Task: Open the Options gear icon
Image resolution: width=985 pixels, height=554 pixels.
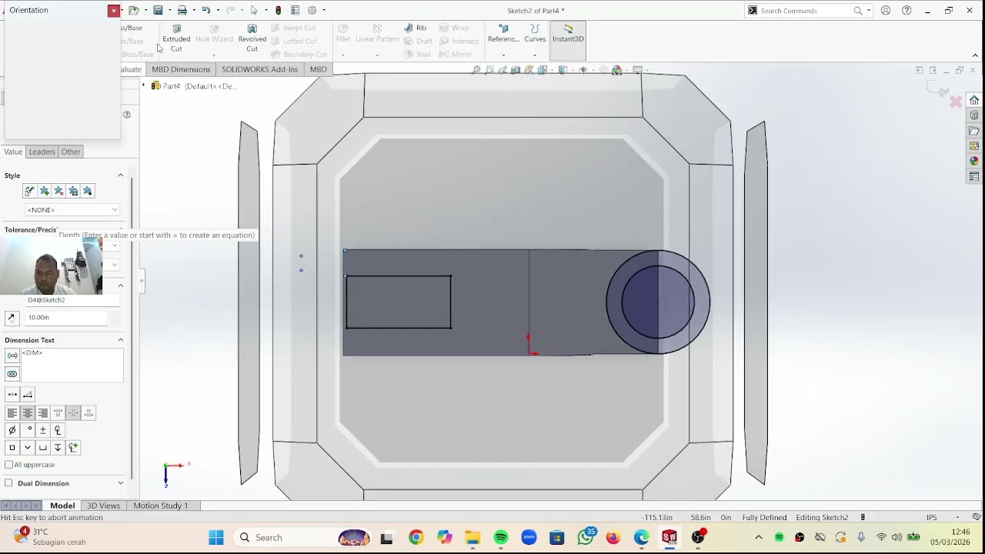Action: tap(312, 10)
